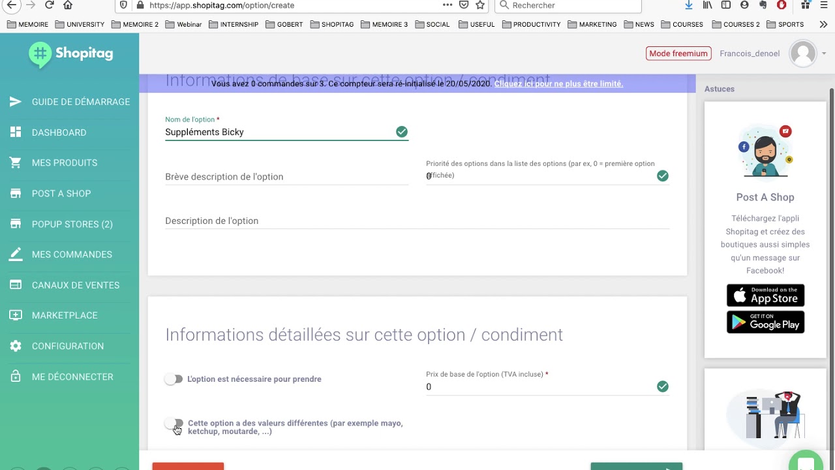Toggle "L'option est nécessaire pour prendre" switch
This screenshot has width=835, height=470.
[x=174, y=379]
